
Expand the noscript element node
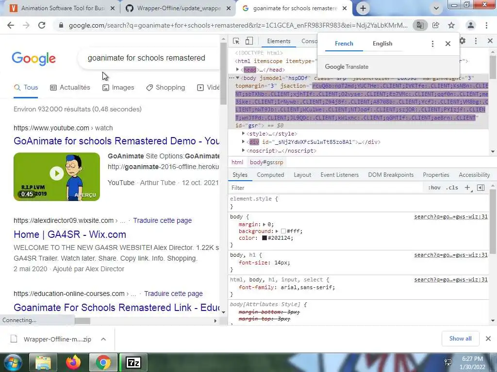(243, 150)
